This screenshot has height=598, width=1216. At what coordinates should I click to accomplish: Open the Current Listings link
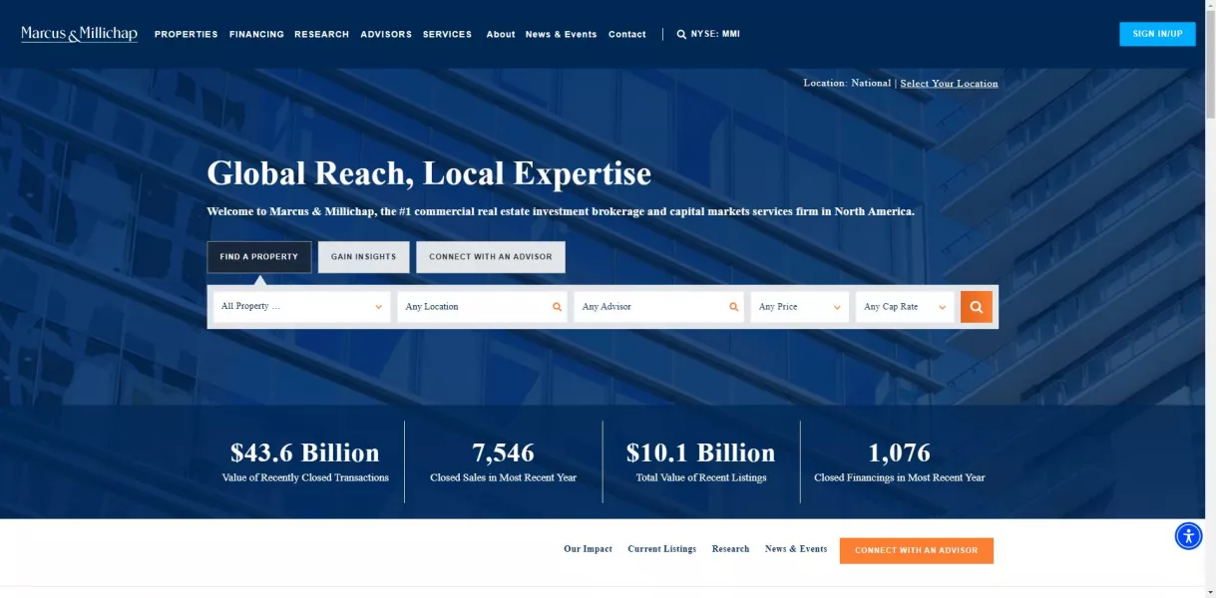(661, 549)
